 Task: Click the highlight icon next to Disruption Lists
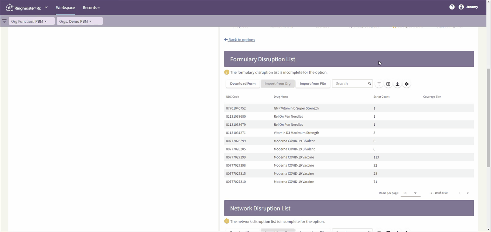[x=394, y=26]
